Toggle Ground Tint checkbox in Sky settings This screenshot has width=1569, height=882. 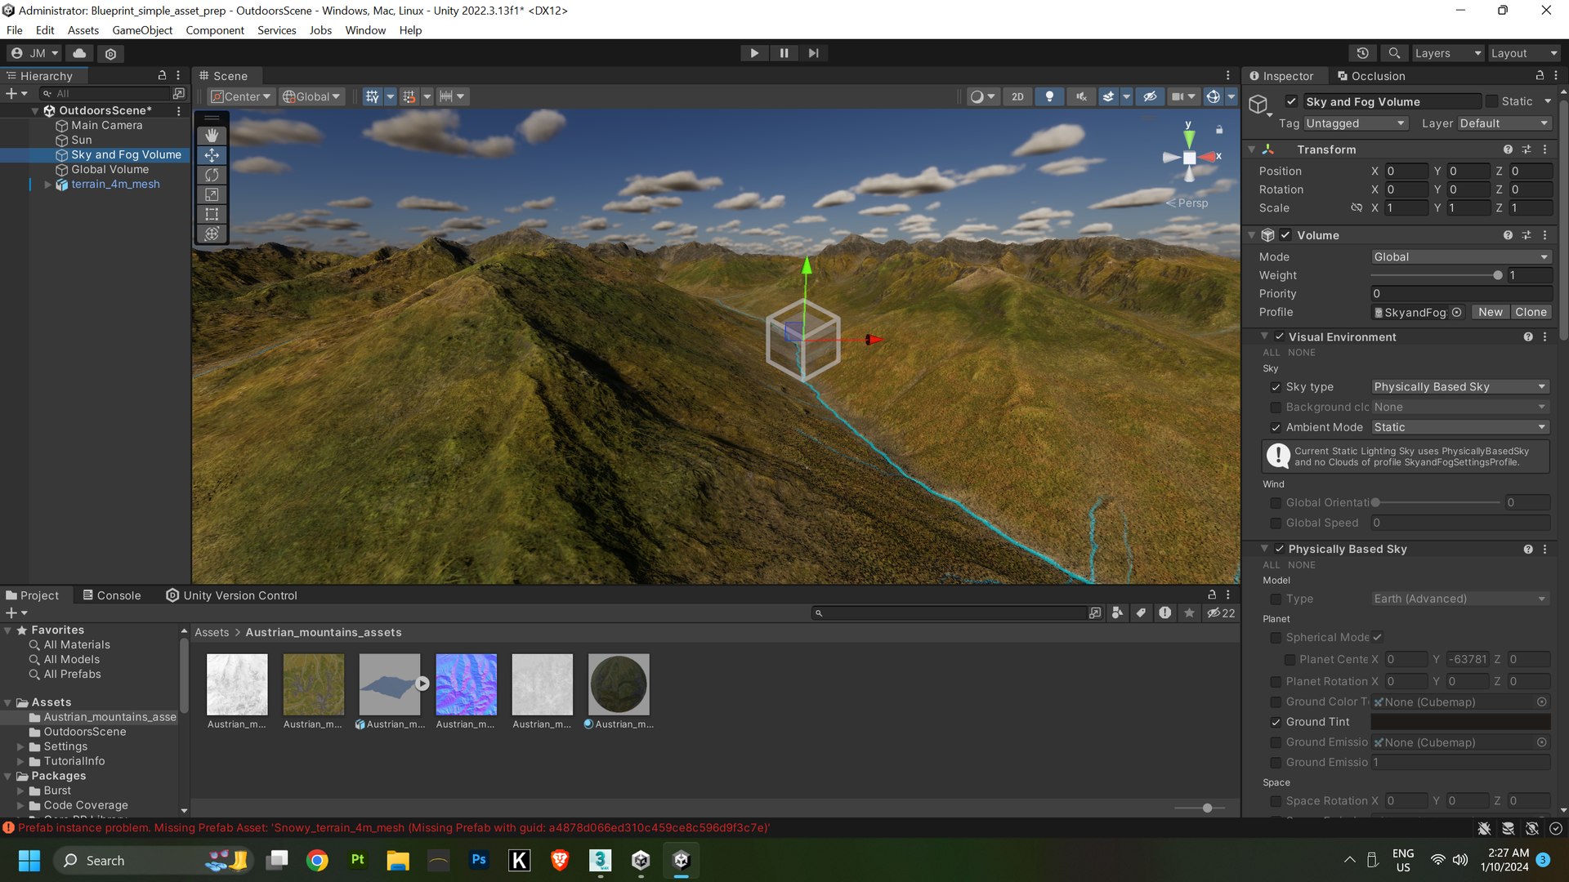click(1275, 720)
